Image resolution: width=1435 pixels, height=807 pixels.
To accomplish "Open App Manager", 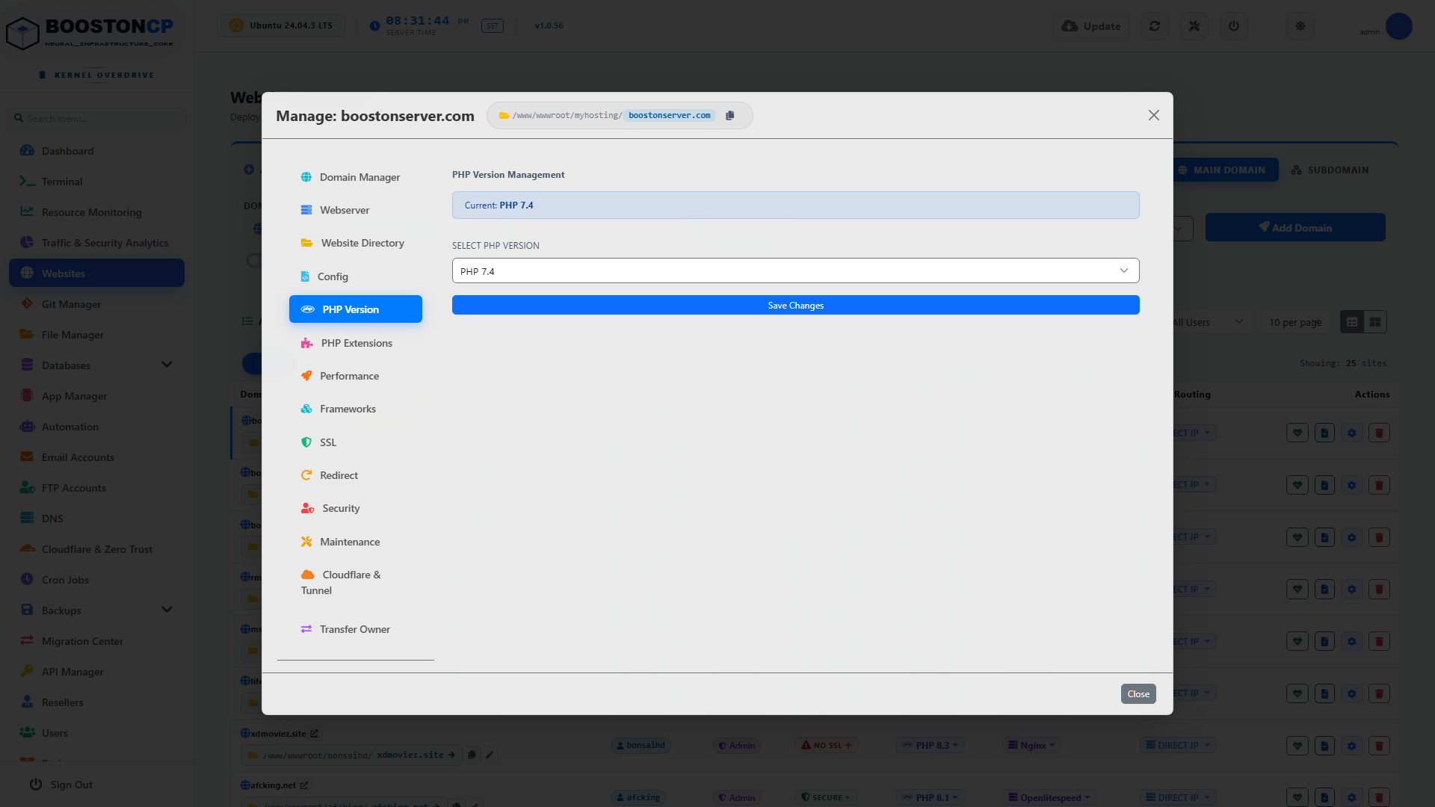I will point(96,396).
